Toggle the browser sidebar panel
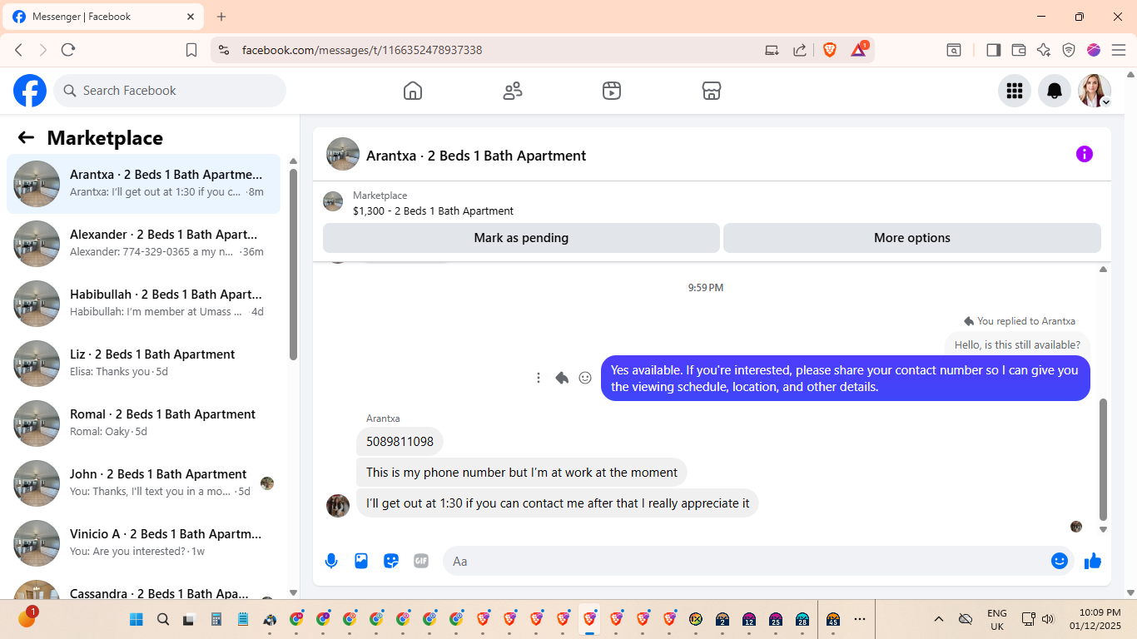 pos(993,50)
